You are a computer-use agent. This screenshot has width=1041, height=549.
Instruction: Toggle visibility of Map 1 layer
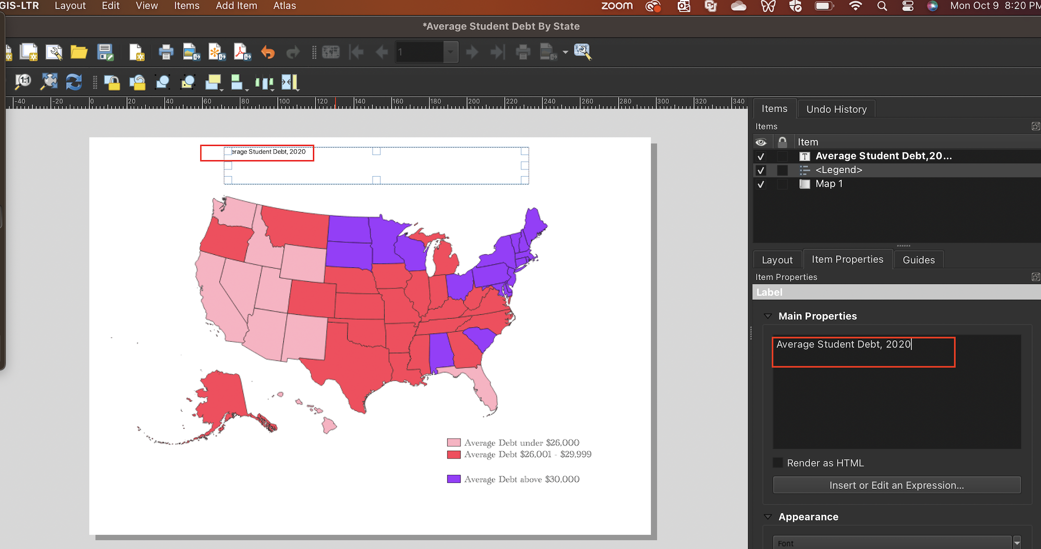coord(761,184)
